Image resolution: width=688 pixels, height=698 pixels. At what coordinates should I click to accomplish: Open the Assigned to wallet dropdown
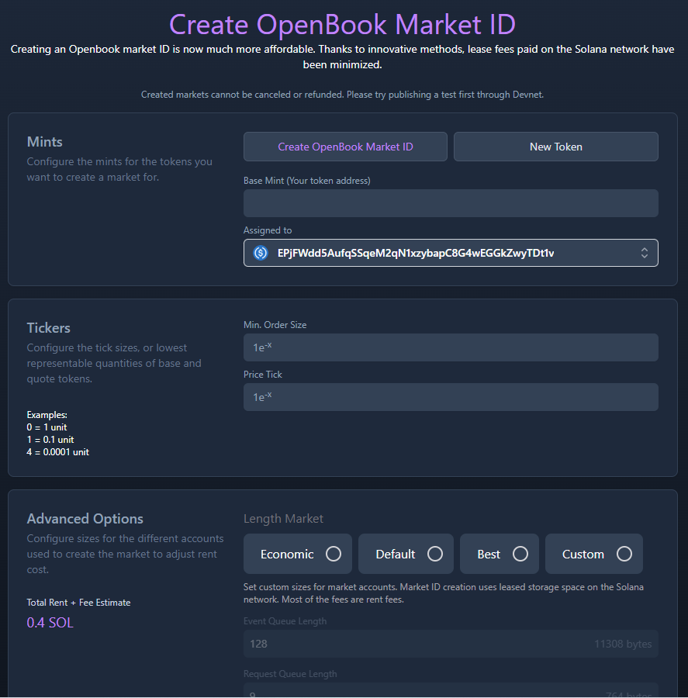point(450,253)
